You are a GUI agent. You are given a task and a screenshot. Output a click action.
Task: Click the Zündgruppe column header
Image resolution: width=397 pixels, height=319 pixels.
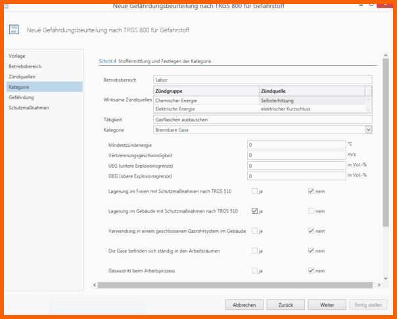tap(206, 91)
